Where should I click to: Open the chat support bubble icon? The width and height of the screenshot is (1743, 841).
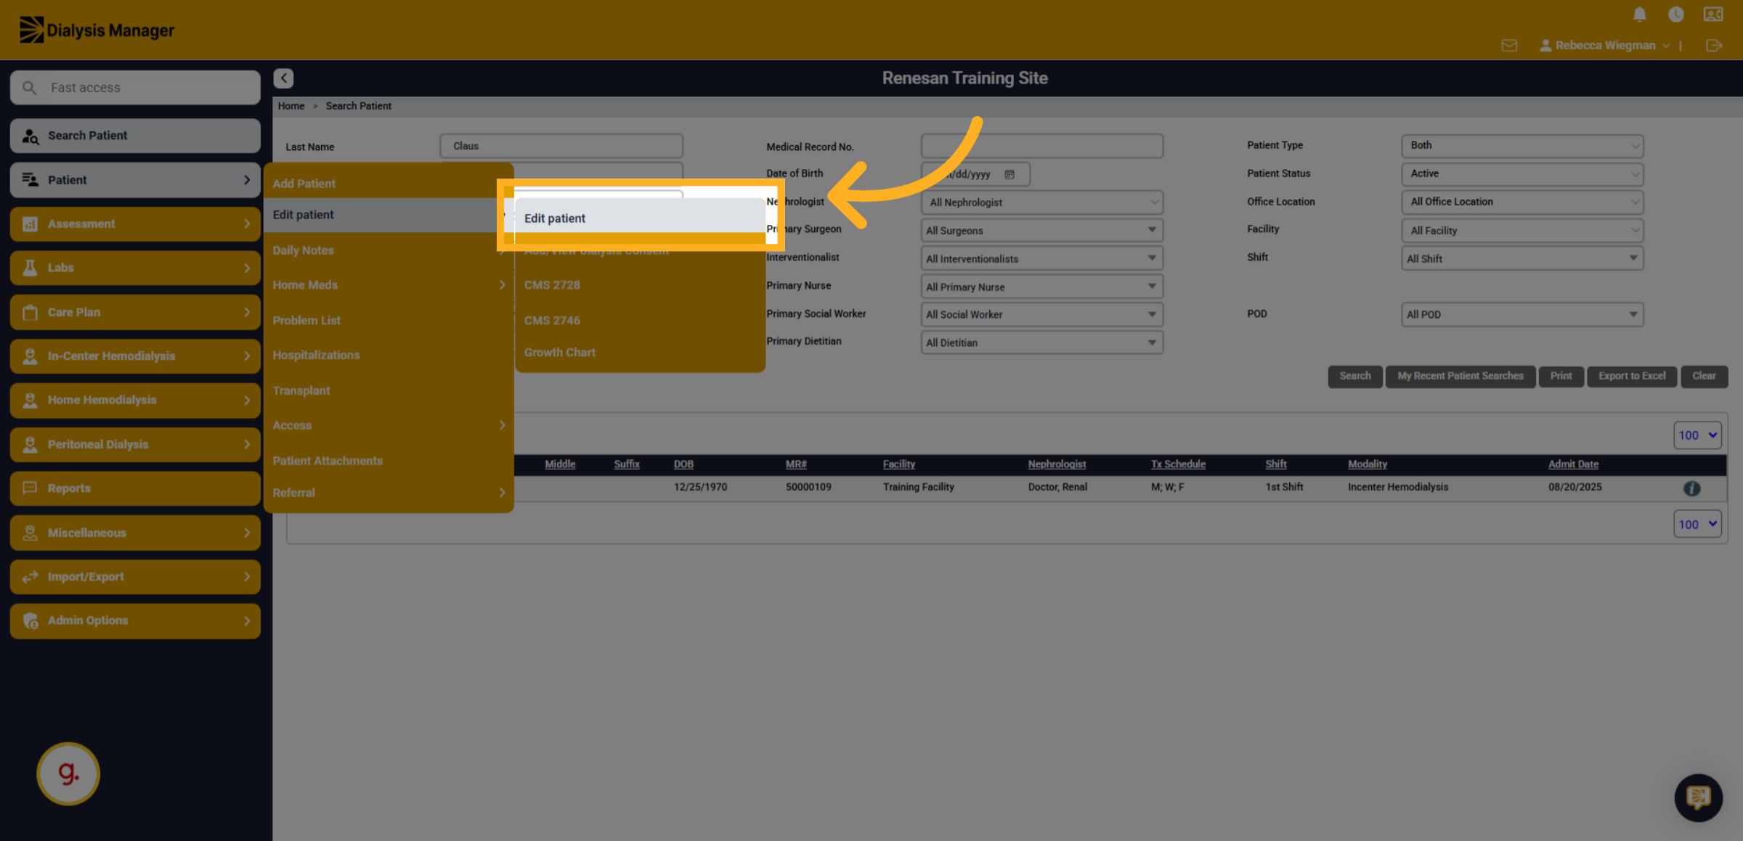coord(1698,797)
